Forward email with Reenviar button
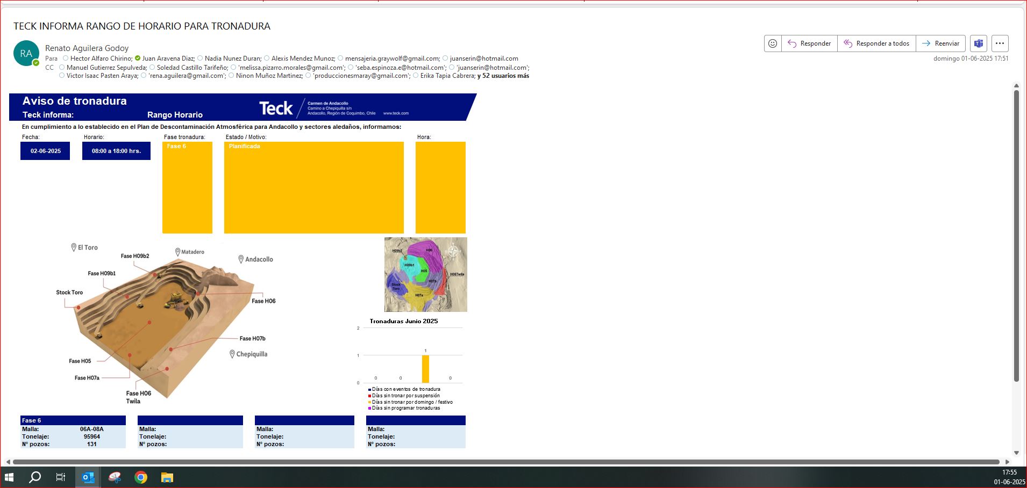Viewport: 1027px width, 488px height. [940, 43]
